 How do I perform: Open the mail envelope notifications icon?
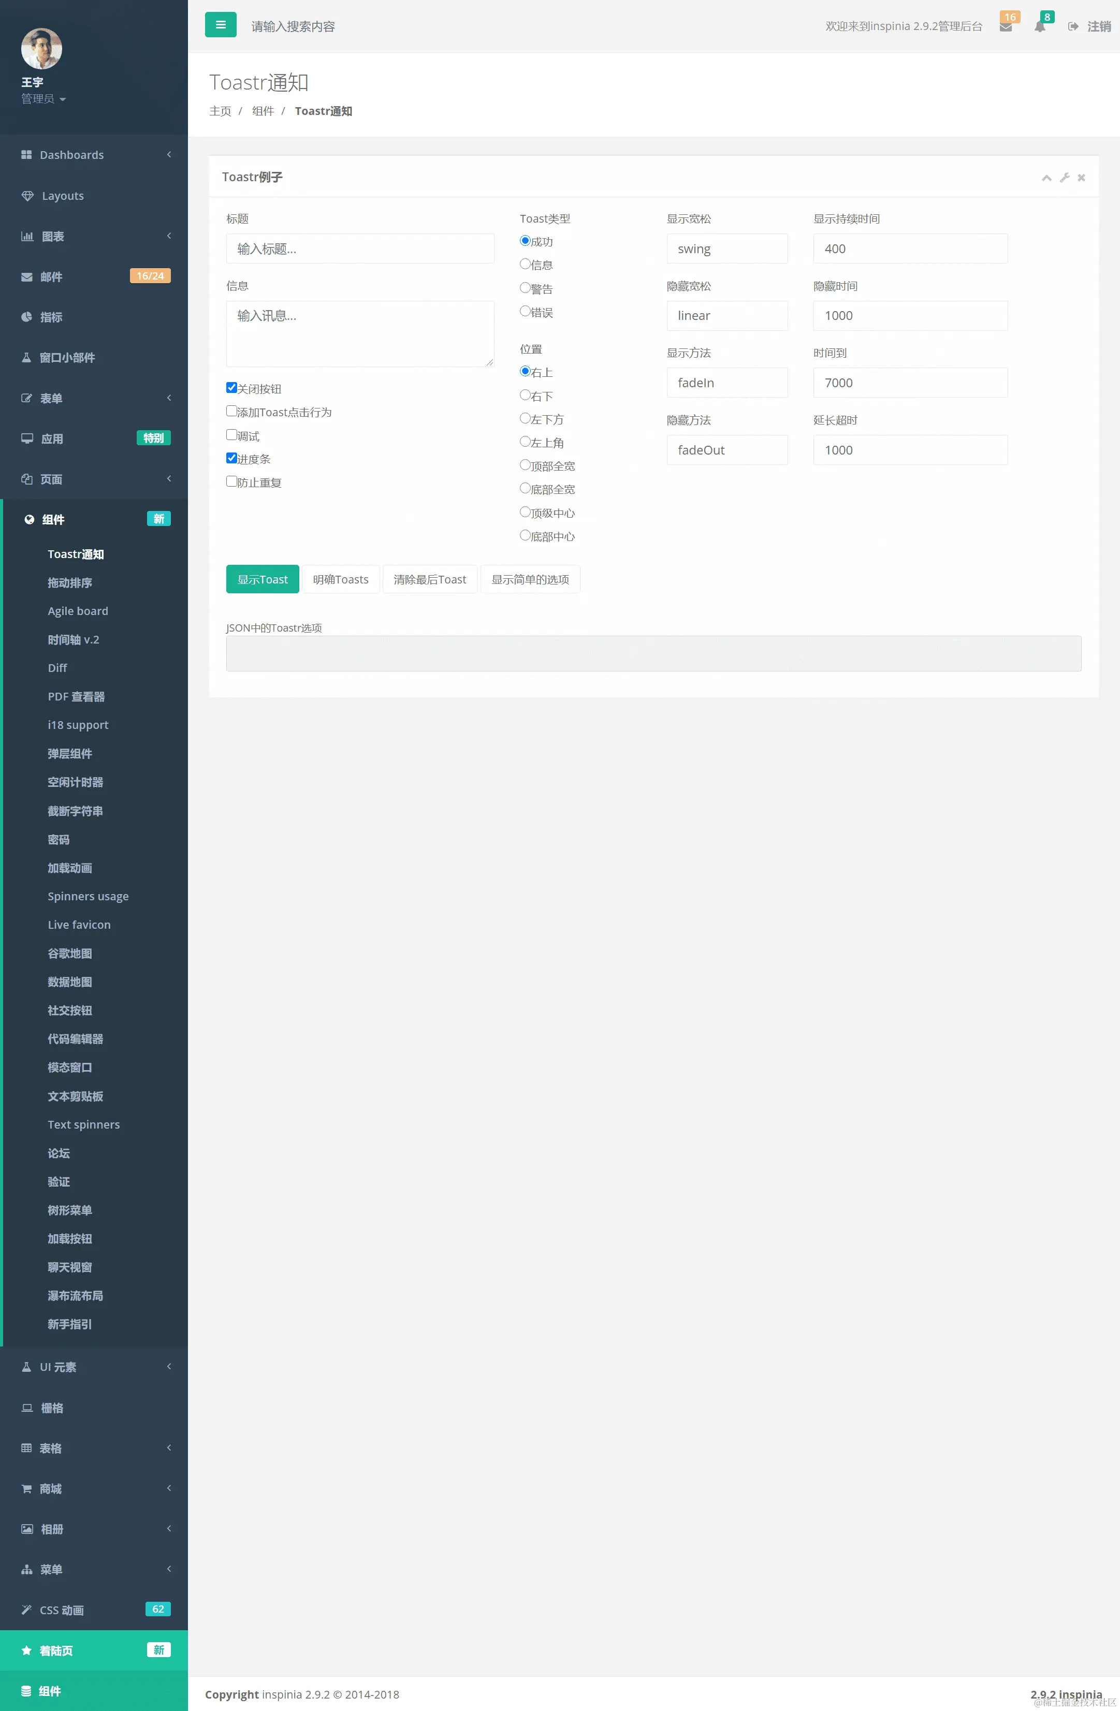pos(1005,27)
